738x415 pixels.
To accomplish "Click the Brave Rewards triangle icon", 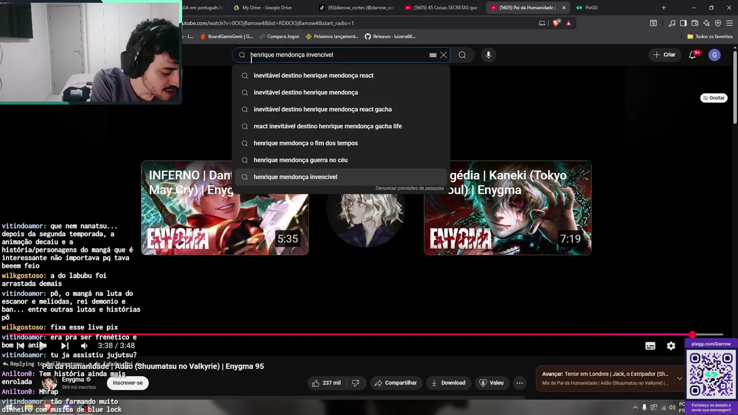I will click(568, 23).
